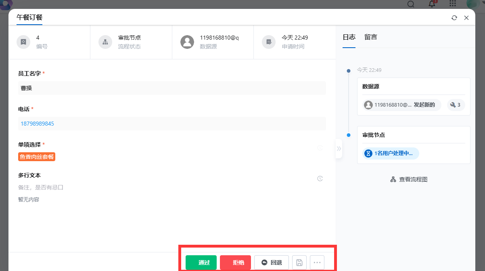Click the history clock icon beside 多行文本
The height and width of the screenshot is (271, 485).
click(320, 178)
